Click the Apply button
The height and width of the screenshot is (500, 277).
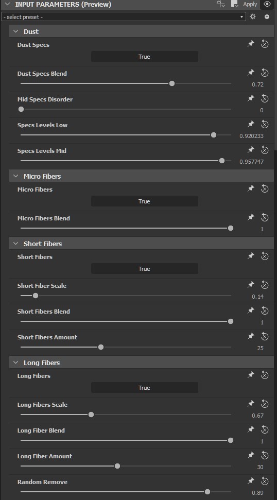point(250,4)
